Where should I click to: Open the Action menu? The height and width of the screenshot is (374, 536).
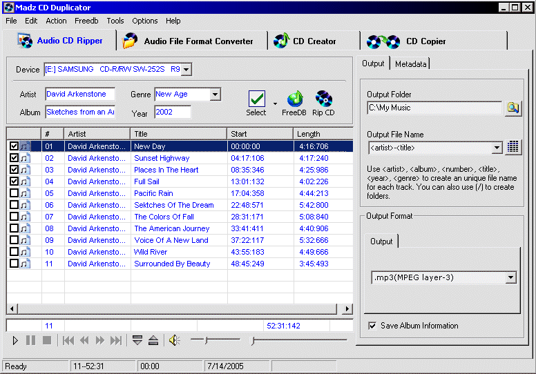tap(56, 21)
